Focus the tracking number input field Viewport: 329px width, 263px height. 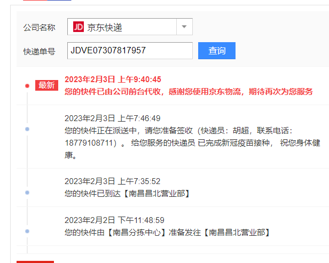[x=130, y=51]
